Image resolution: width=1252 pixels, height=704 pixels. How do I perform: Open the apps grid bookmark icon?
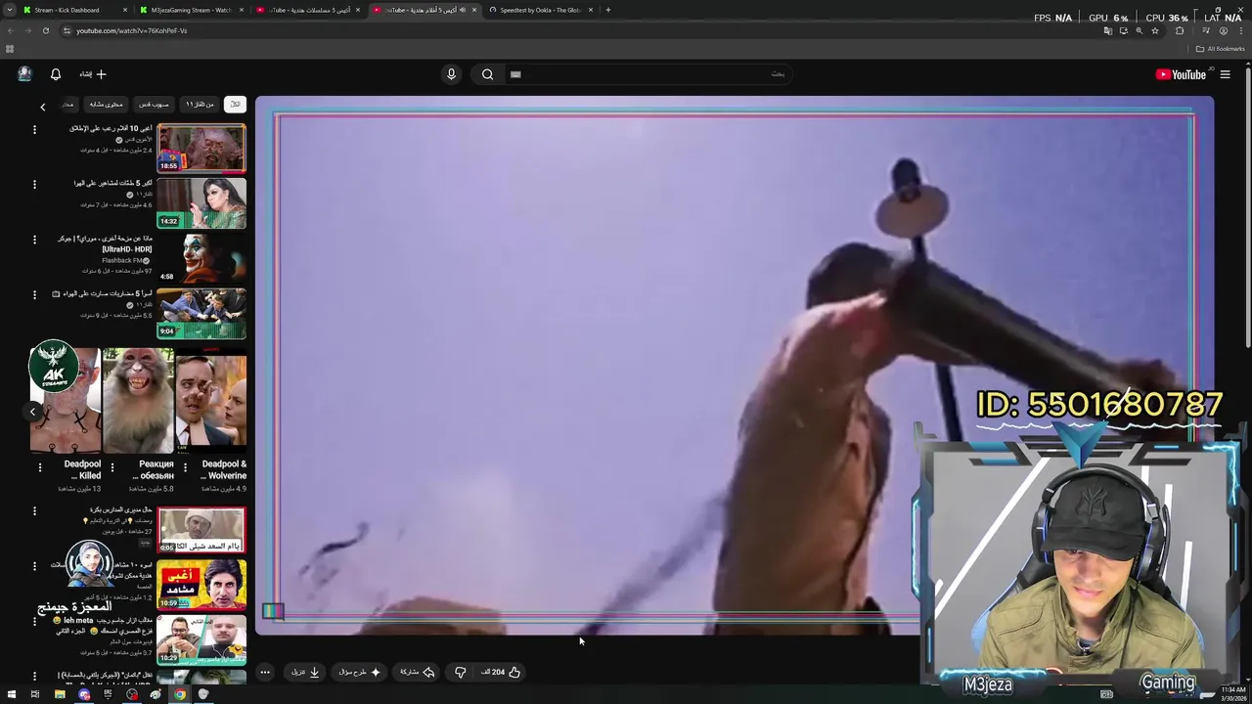click(x=10, y=49)
